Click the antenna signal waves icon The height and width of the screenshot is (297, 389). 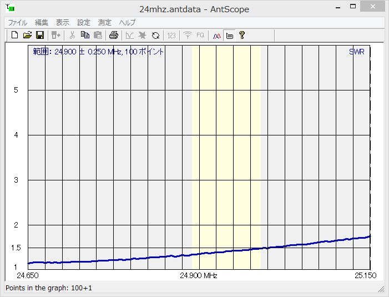point(188,35)
